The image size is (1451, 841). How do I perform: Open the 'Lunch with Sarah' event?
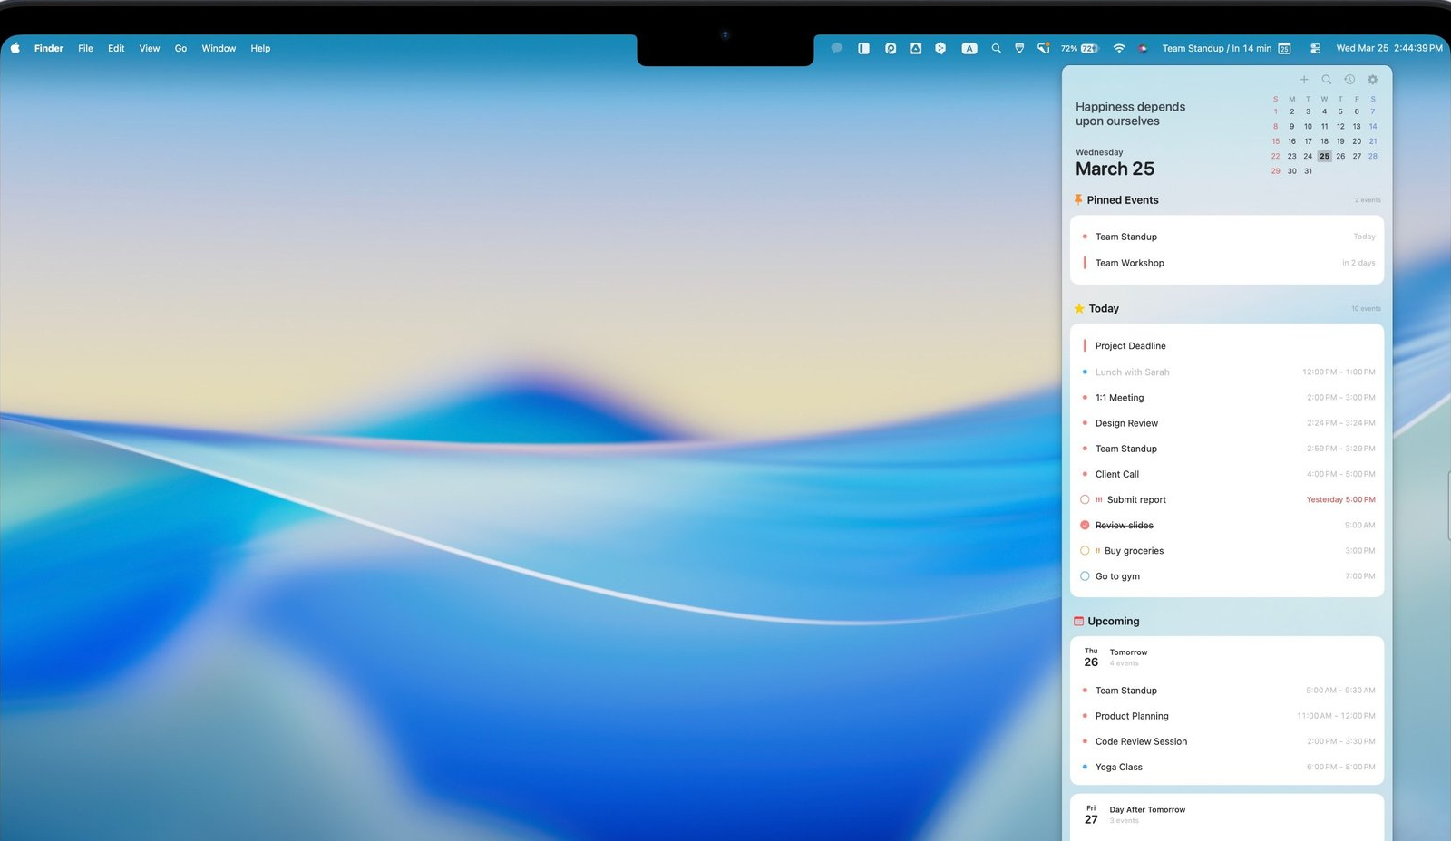click(1227, 372)
